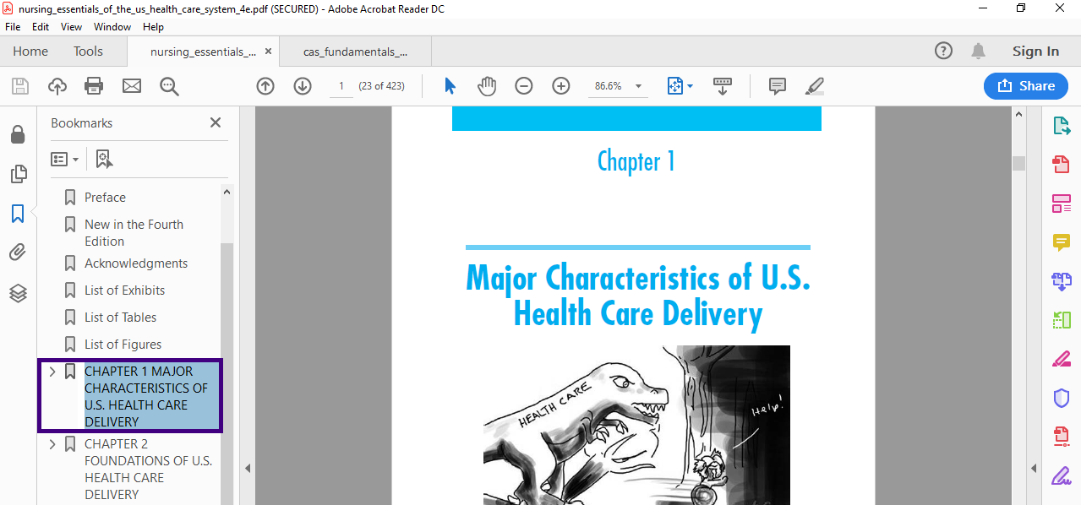The width and height of the screenshot is (1081, 505).
Task: Open Export PDF tool in right pane
Action: point(1062,127)
